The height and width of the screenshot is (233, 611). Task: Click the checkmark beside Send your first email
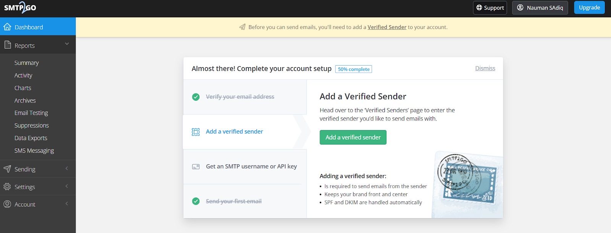coord(196,201)
